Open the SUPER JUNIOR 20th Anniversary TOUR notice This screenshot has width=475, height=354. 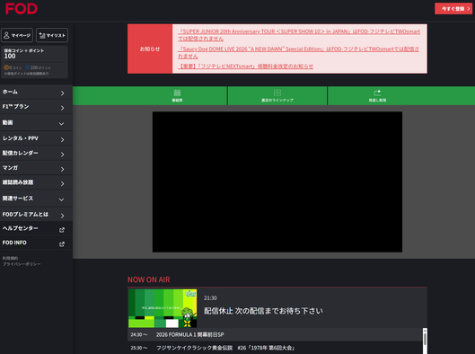[x=299, y=35]
